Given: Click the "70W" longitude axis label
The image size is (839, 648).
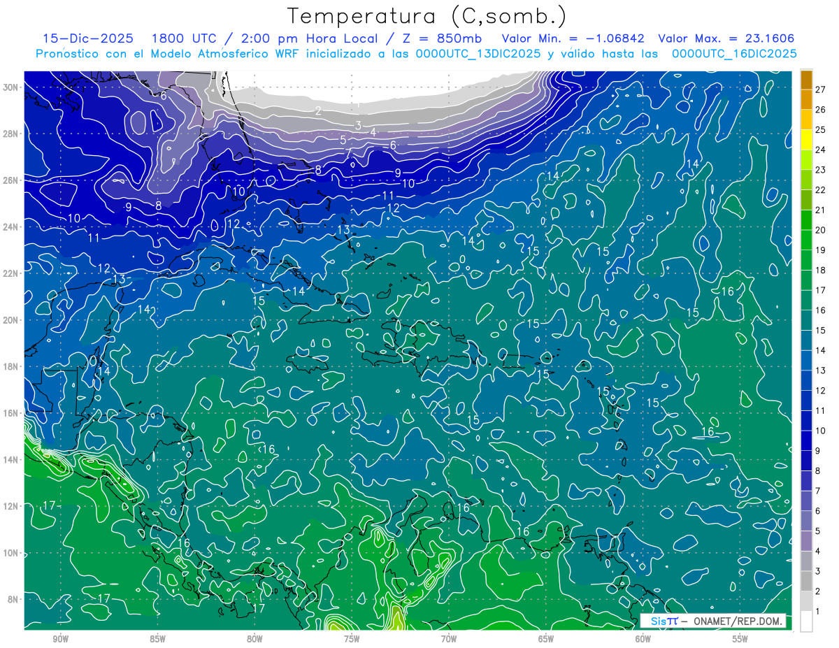Looking at the screenshot, I should 449,640.
